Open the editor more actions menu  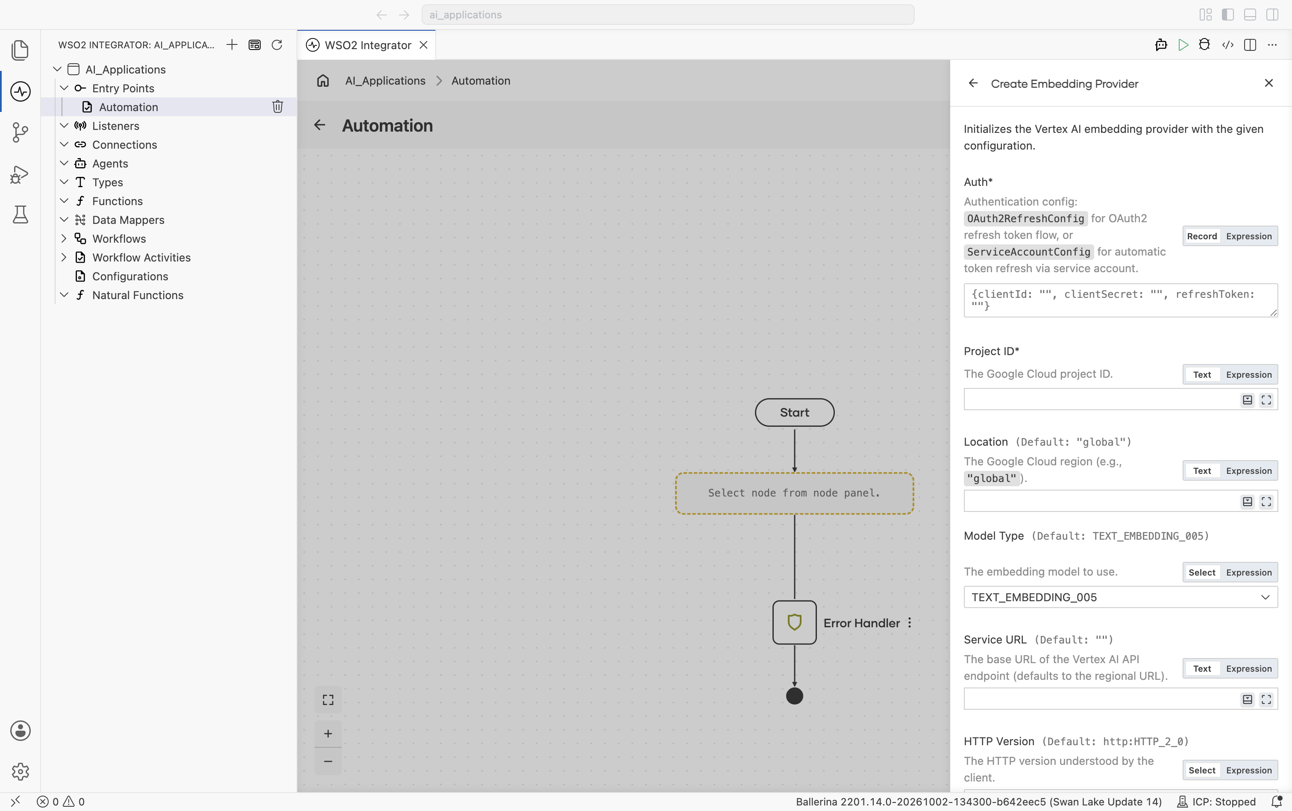[x=1272, y=45]
